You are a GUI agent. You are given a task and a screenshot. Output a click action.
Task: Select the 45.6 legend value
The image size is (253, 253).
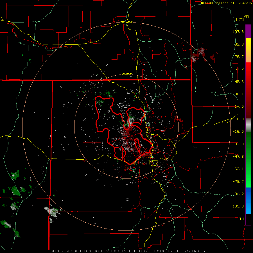coord(239,82)
